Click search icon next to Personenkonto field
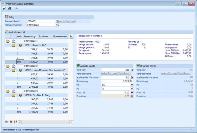The height and width of the screenshot is (133, 197). (57, 21)
